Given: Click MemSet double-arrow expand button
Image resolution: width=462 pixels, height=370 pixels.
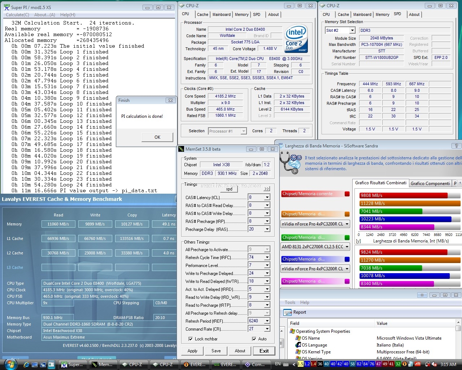Looking at the screenshot, I should [267, 189].
